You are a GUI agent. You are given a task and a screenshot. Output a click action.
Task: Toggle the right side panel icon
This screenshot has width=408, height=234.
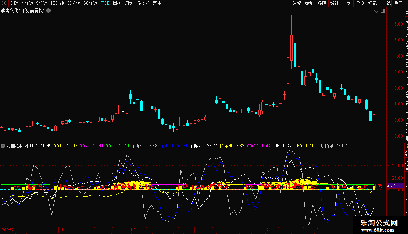pos(383,11)
